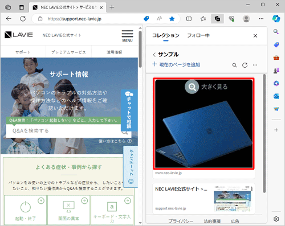The height and width of the screenshot is (226, 285).
Task: Open the Copilot icon
Action: (x=276, y=19)
